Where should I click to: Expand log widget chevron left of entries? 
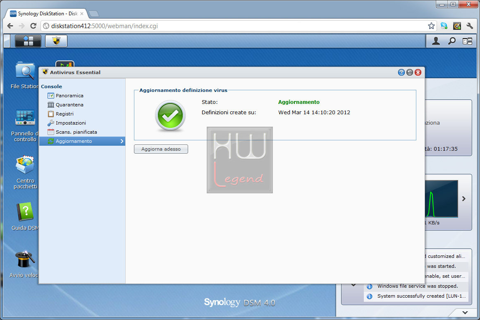pos(353,285)
